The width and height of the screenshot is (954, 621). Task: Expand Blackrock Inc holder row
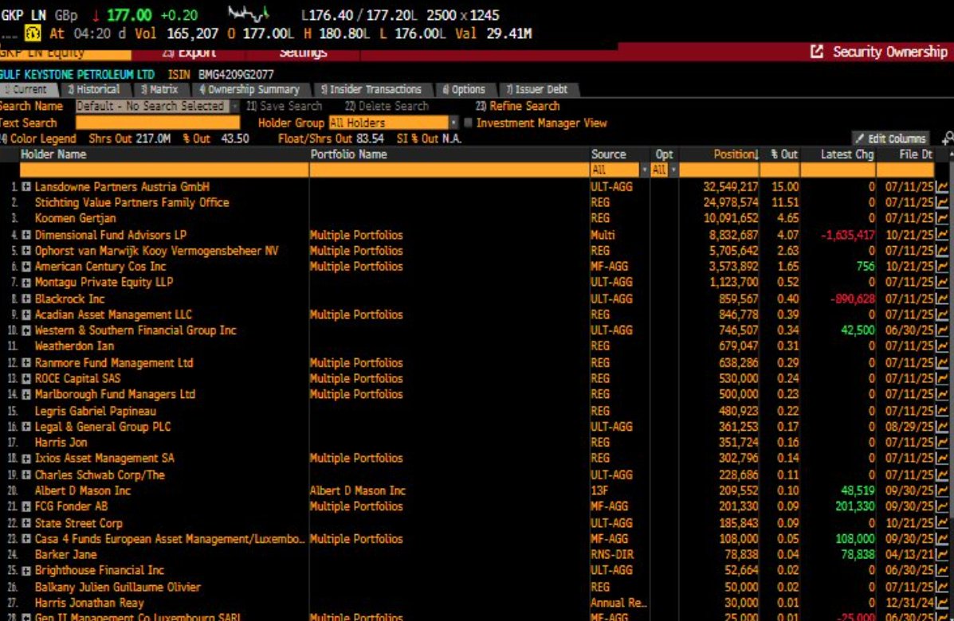[26, 299]
